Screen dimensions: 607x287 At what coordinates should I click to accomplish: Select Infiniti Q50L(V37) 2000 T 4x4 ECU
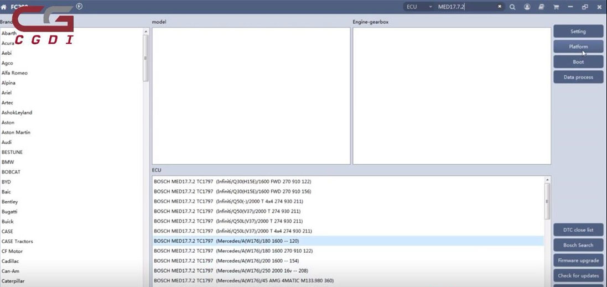click(x=348, y=231)
